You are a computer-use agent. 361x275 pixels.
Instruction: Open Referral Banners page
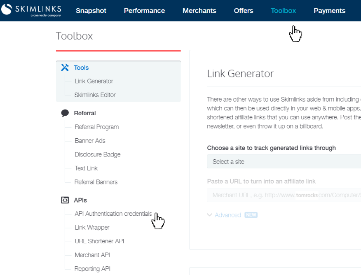coord(96,182)
